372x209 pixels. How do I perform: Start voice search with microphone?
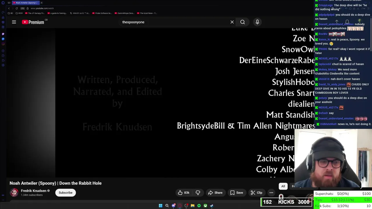click(257, 22)
